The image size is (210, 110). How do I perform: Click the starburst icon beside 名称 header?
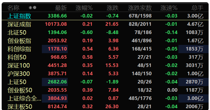pos(30,8)
